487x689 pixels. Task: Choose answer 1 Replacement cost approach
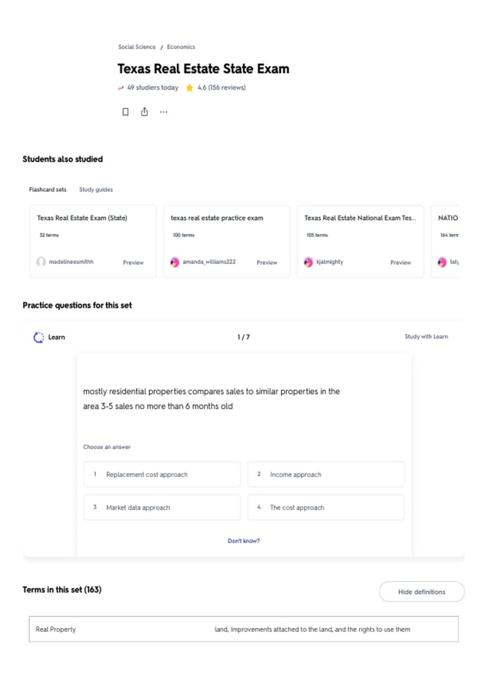[x=162, y=474]
